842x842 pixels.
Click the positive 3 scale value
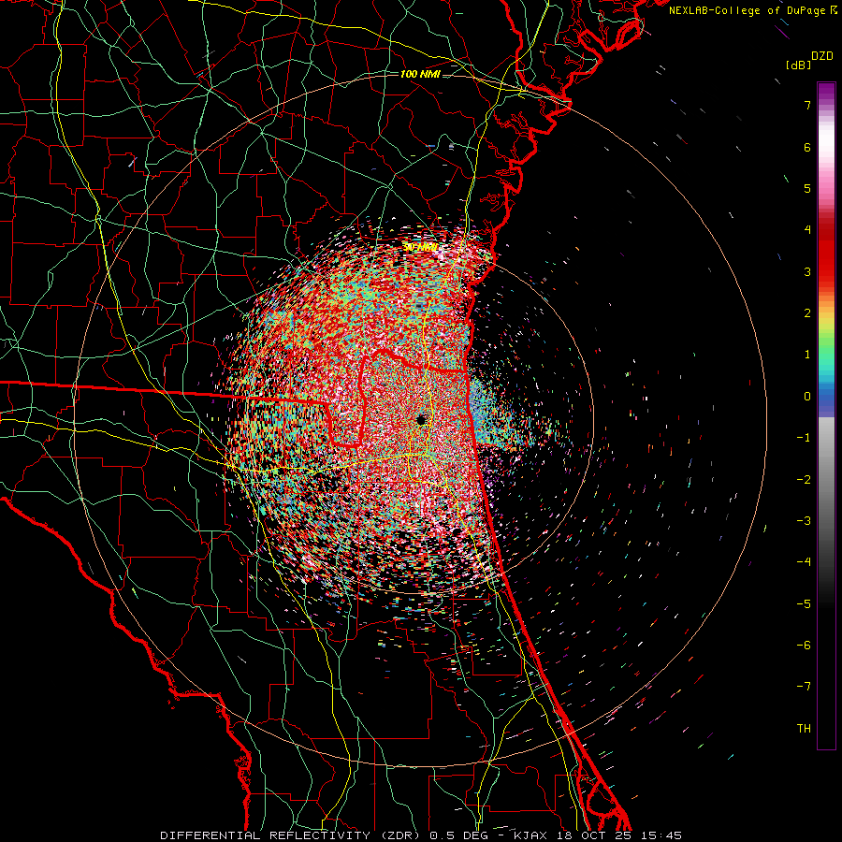pyautogui.click(x=807, y=271)
